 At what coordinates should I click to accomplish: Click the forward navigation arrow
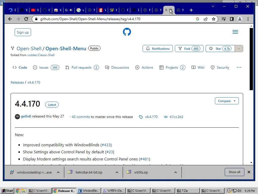(x=18, y=19)
